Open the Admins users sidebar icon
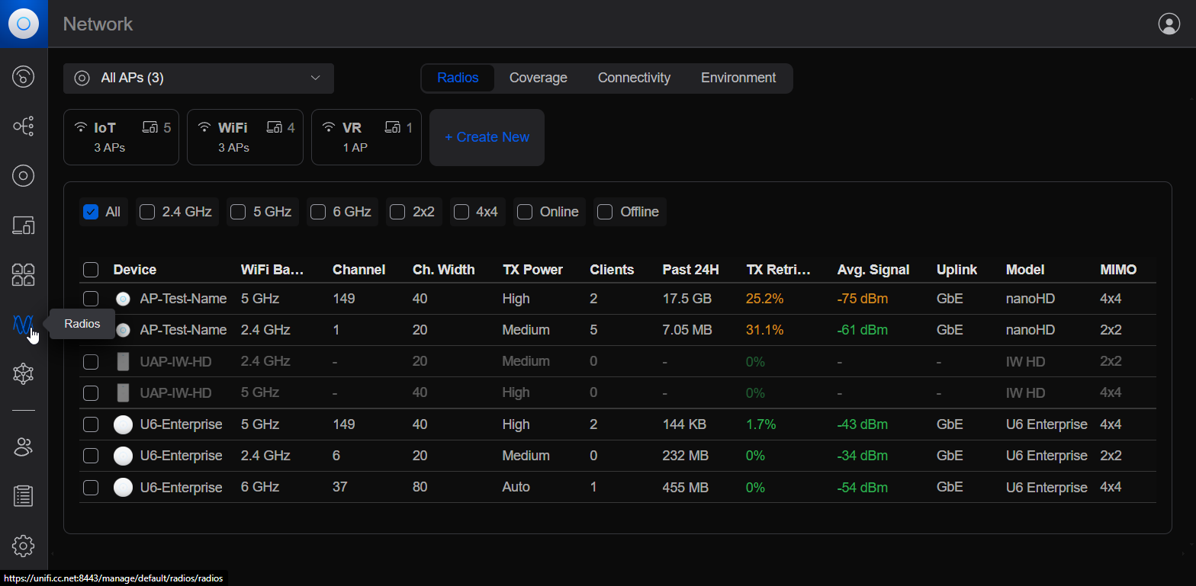1196x586 pixels. click(x=24, y=447)
